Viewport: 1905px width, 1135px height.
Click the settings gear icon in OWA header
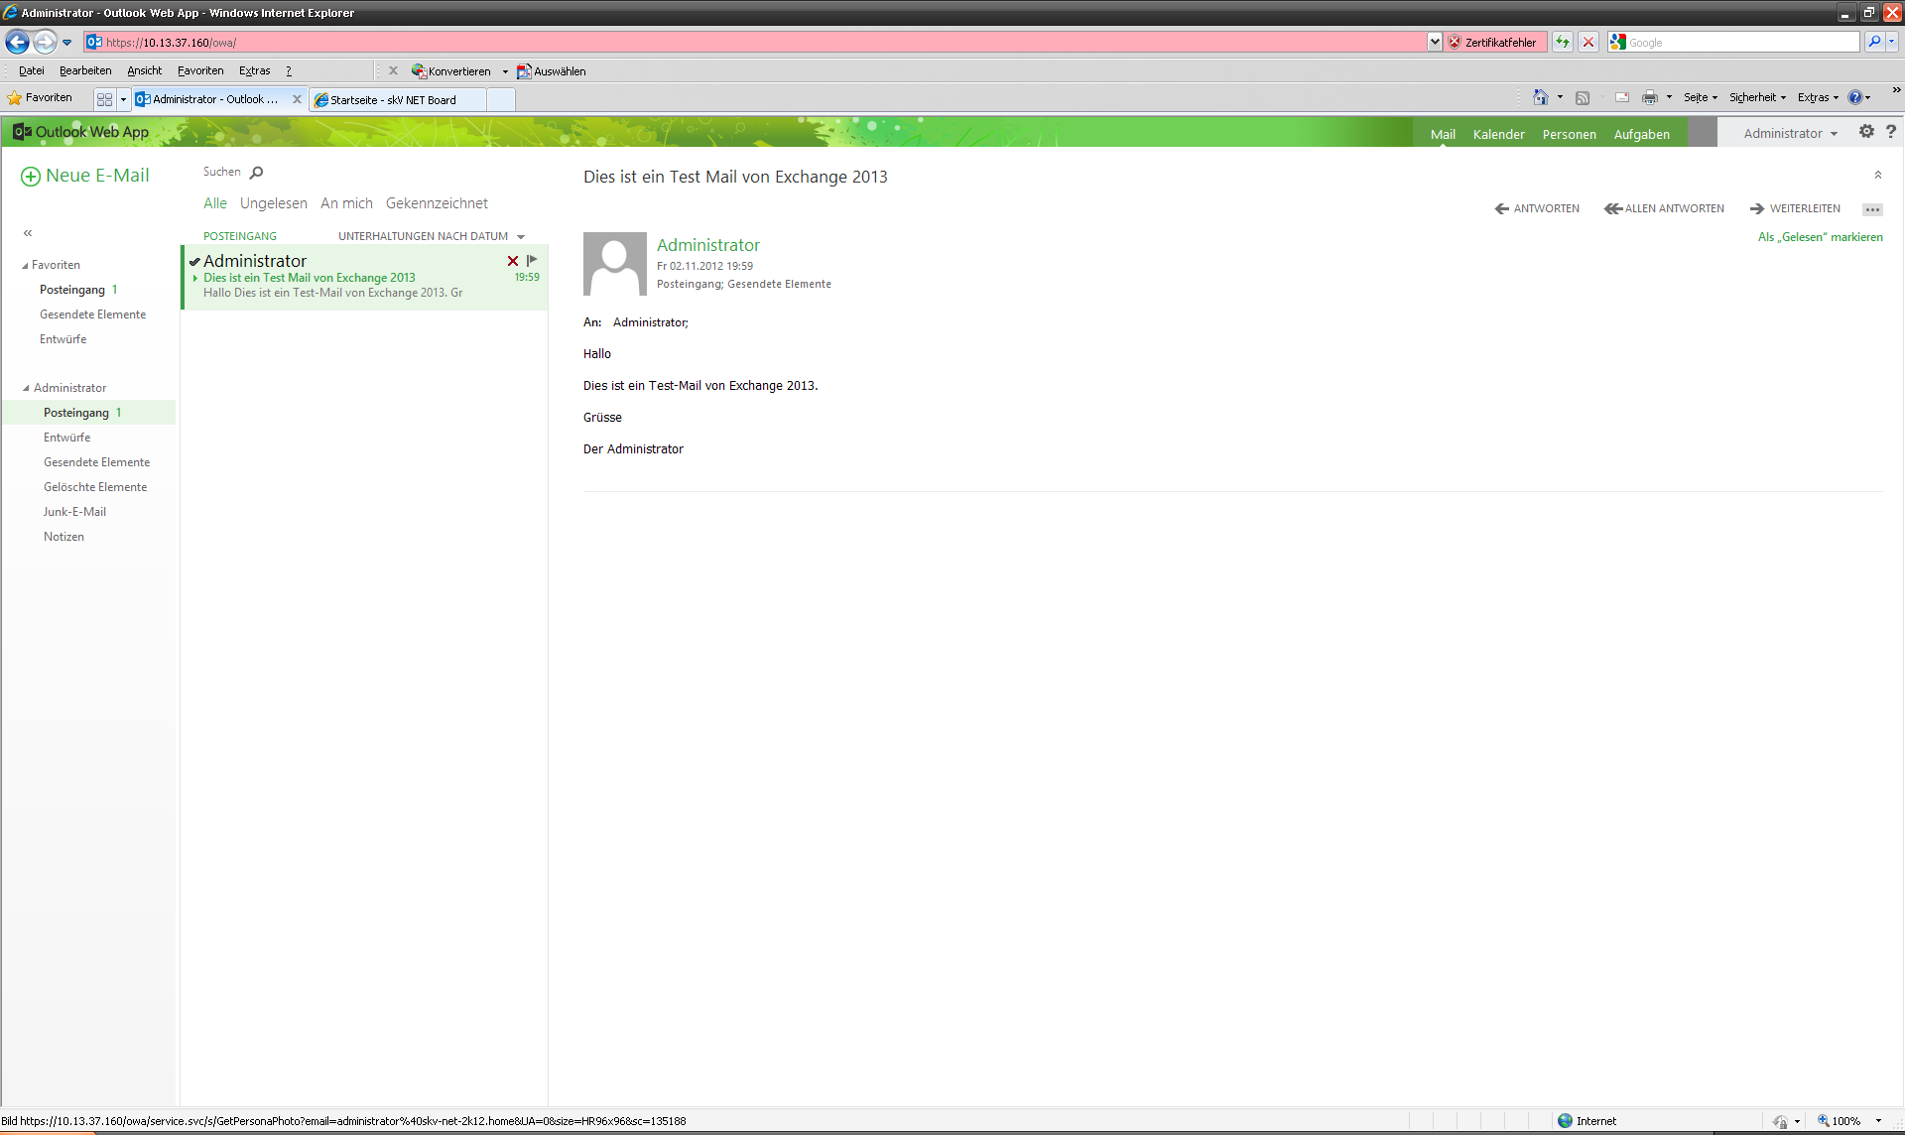click(x=1866, y=132)
